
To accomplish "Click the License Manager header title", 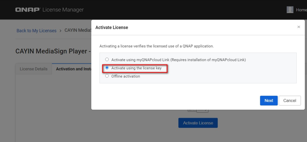I will 63,10.
